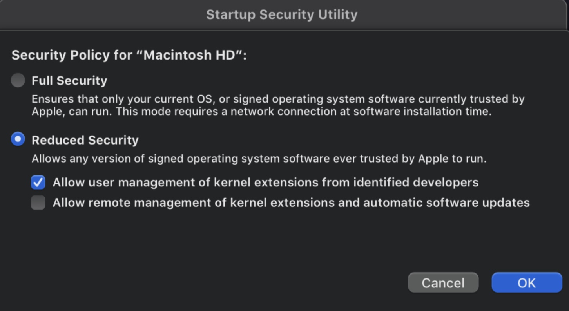The width and height of the screenshot is (569, 311).
Task: Click the "Full Security" option label
Action: tap(69, 81)
